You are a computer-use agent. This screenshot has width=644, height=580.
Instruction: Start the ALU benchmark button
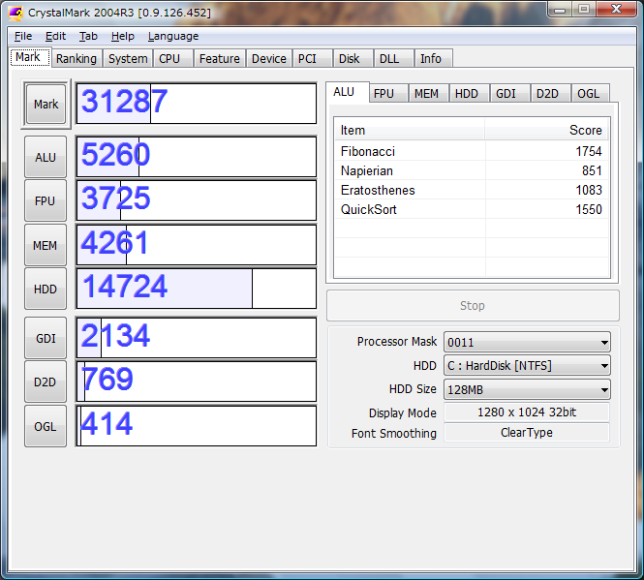(x=46, y=158)
